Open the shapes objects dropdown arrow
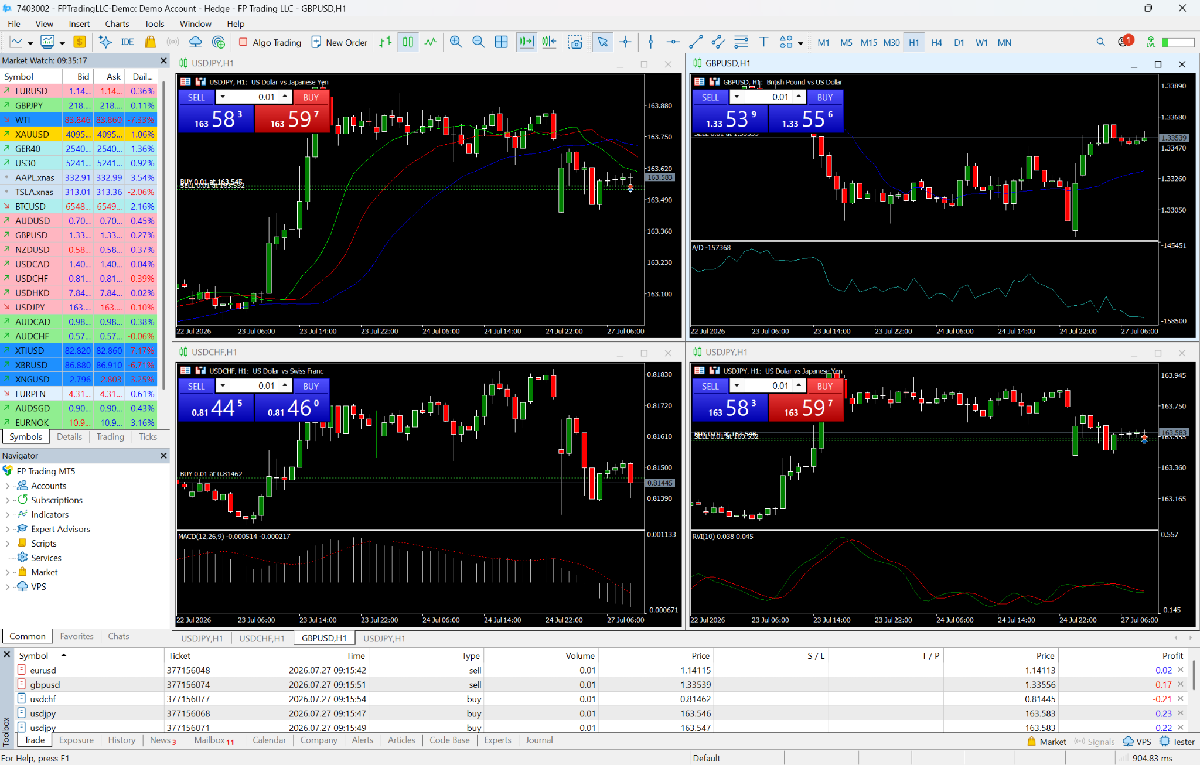Viewport: 1200px width, 765px height. click(800, 43)
